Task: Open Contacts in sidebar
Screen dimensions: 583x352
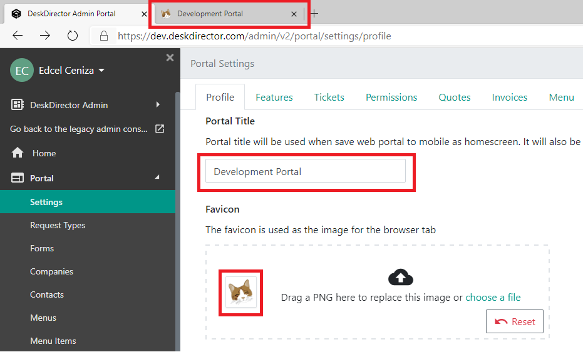Action: point(47,294)
